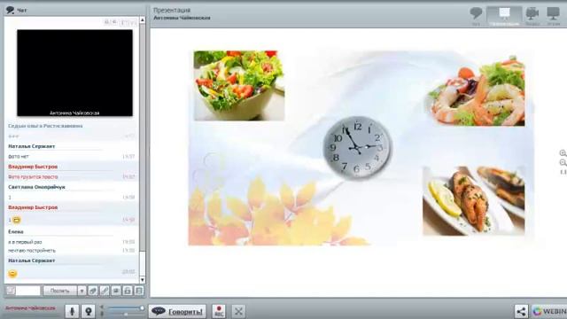The width and height of the screenshot is (567, 319).
Task: Adjust the upper volume slider handle
Action: coord(142,308)
